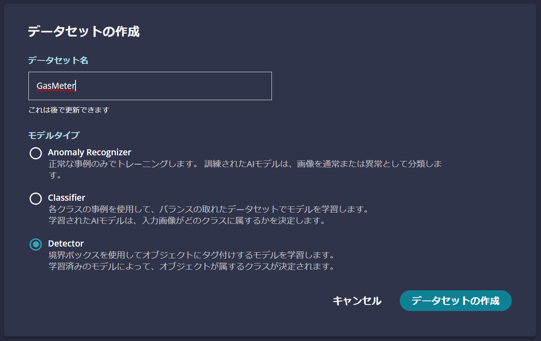
Task: Select the Anomaly Recognizer radio button
Action: pos(36,153)
